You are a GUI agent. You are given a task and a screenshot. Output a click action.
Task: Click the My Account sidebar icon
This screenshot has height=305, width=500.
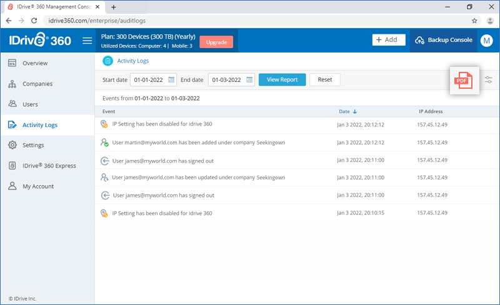(x=12, y=186)
